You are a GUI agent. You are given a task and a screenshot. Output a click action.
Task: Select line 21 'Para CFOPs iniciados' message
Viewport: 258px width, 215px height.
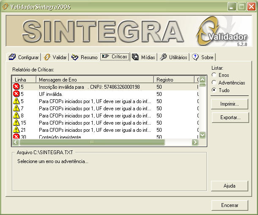[95, 130]
